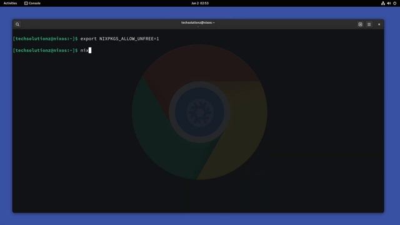The image size is (400, 225).
Task: Open a new tab in Console
Action: pyautogui.click(x=360, y=24)
